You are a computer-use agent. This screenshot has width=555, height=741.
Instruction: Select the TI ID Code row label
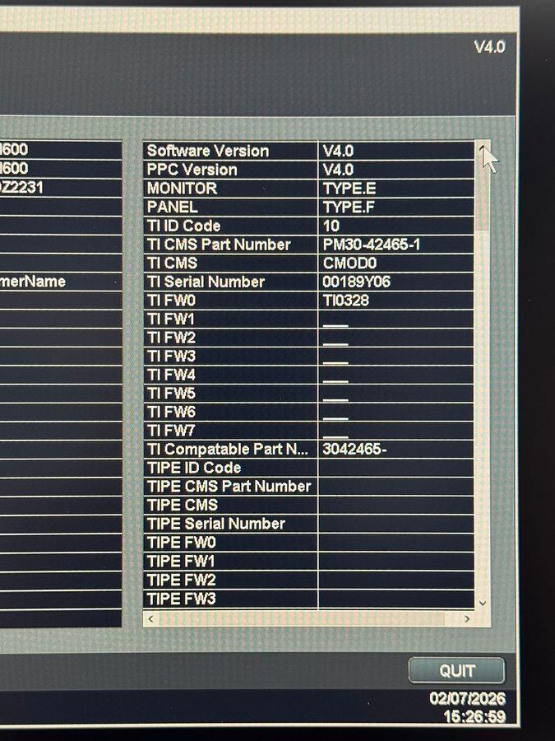click(183, 226)
